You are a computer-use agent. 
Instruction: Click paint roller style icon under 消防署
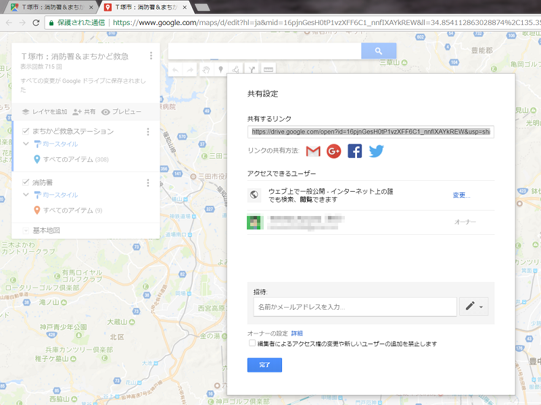38,195
